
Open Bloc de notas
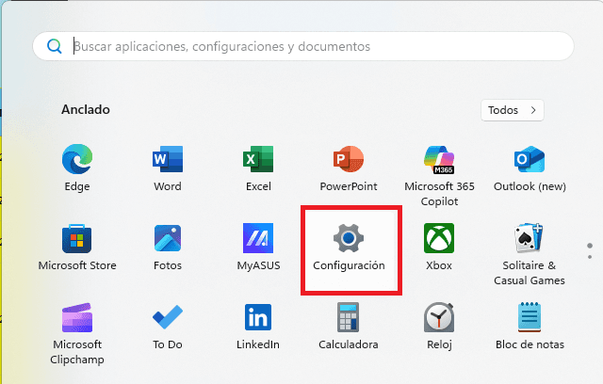530,326
